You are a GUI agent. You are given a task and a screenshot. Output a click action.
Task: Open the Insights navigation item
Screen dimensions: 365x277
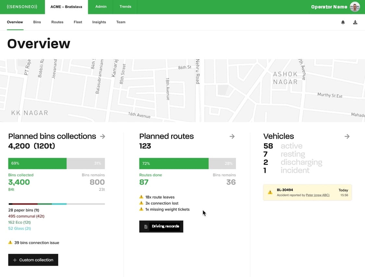point(99,22)
